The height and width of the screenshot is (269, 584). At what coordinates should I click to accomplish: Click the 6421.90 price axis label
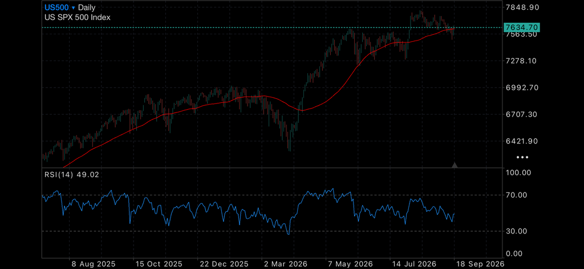click(522, 141)
